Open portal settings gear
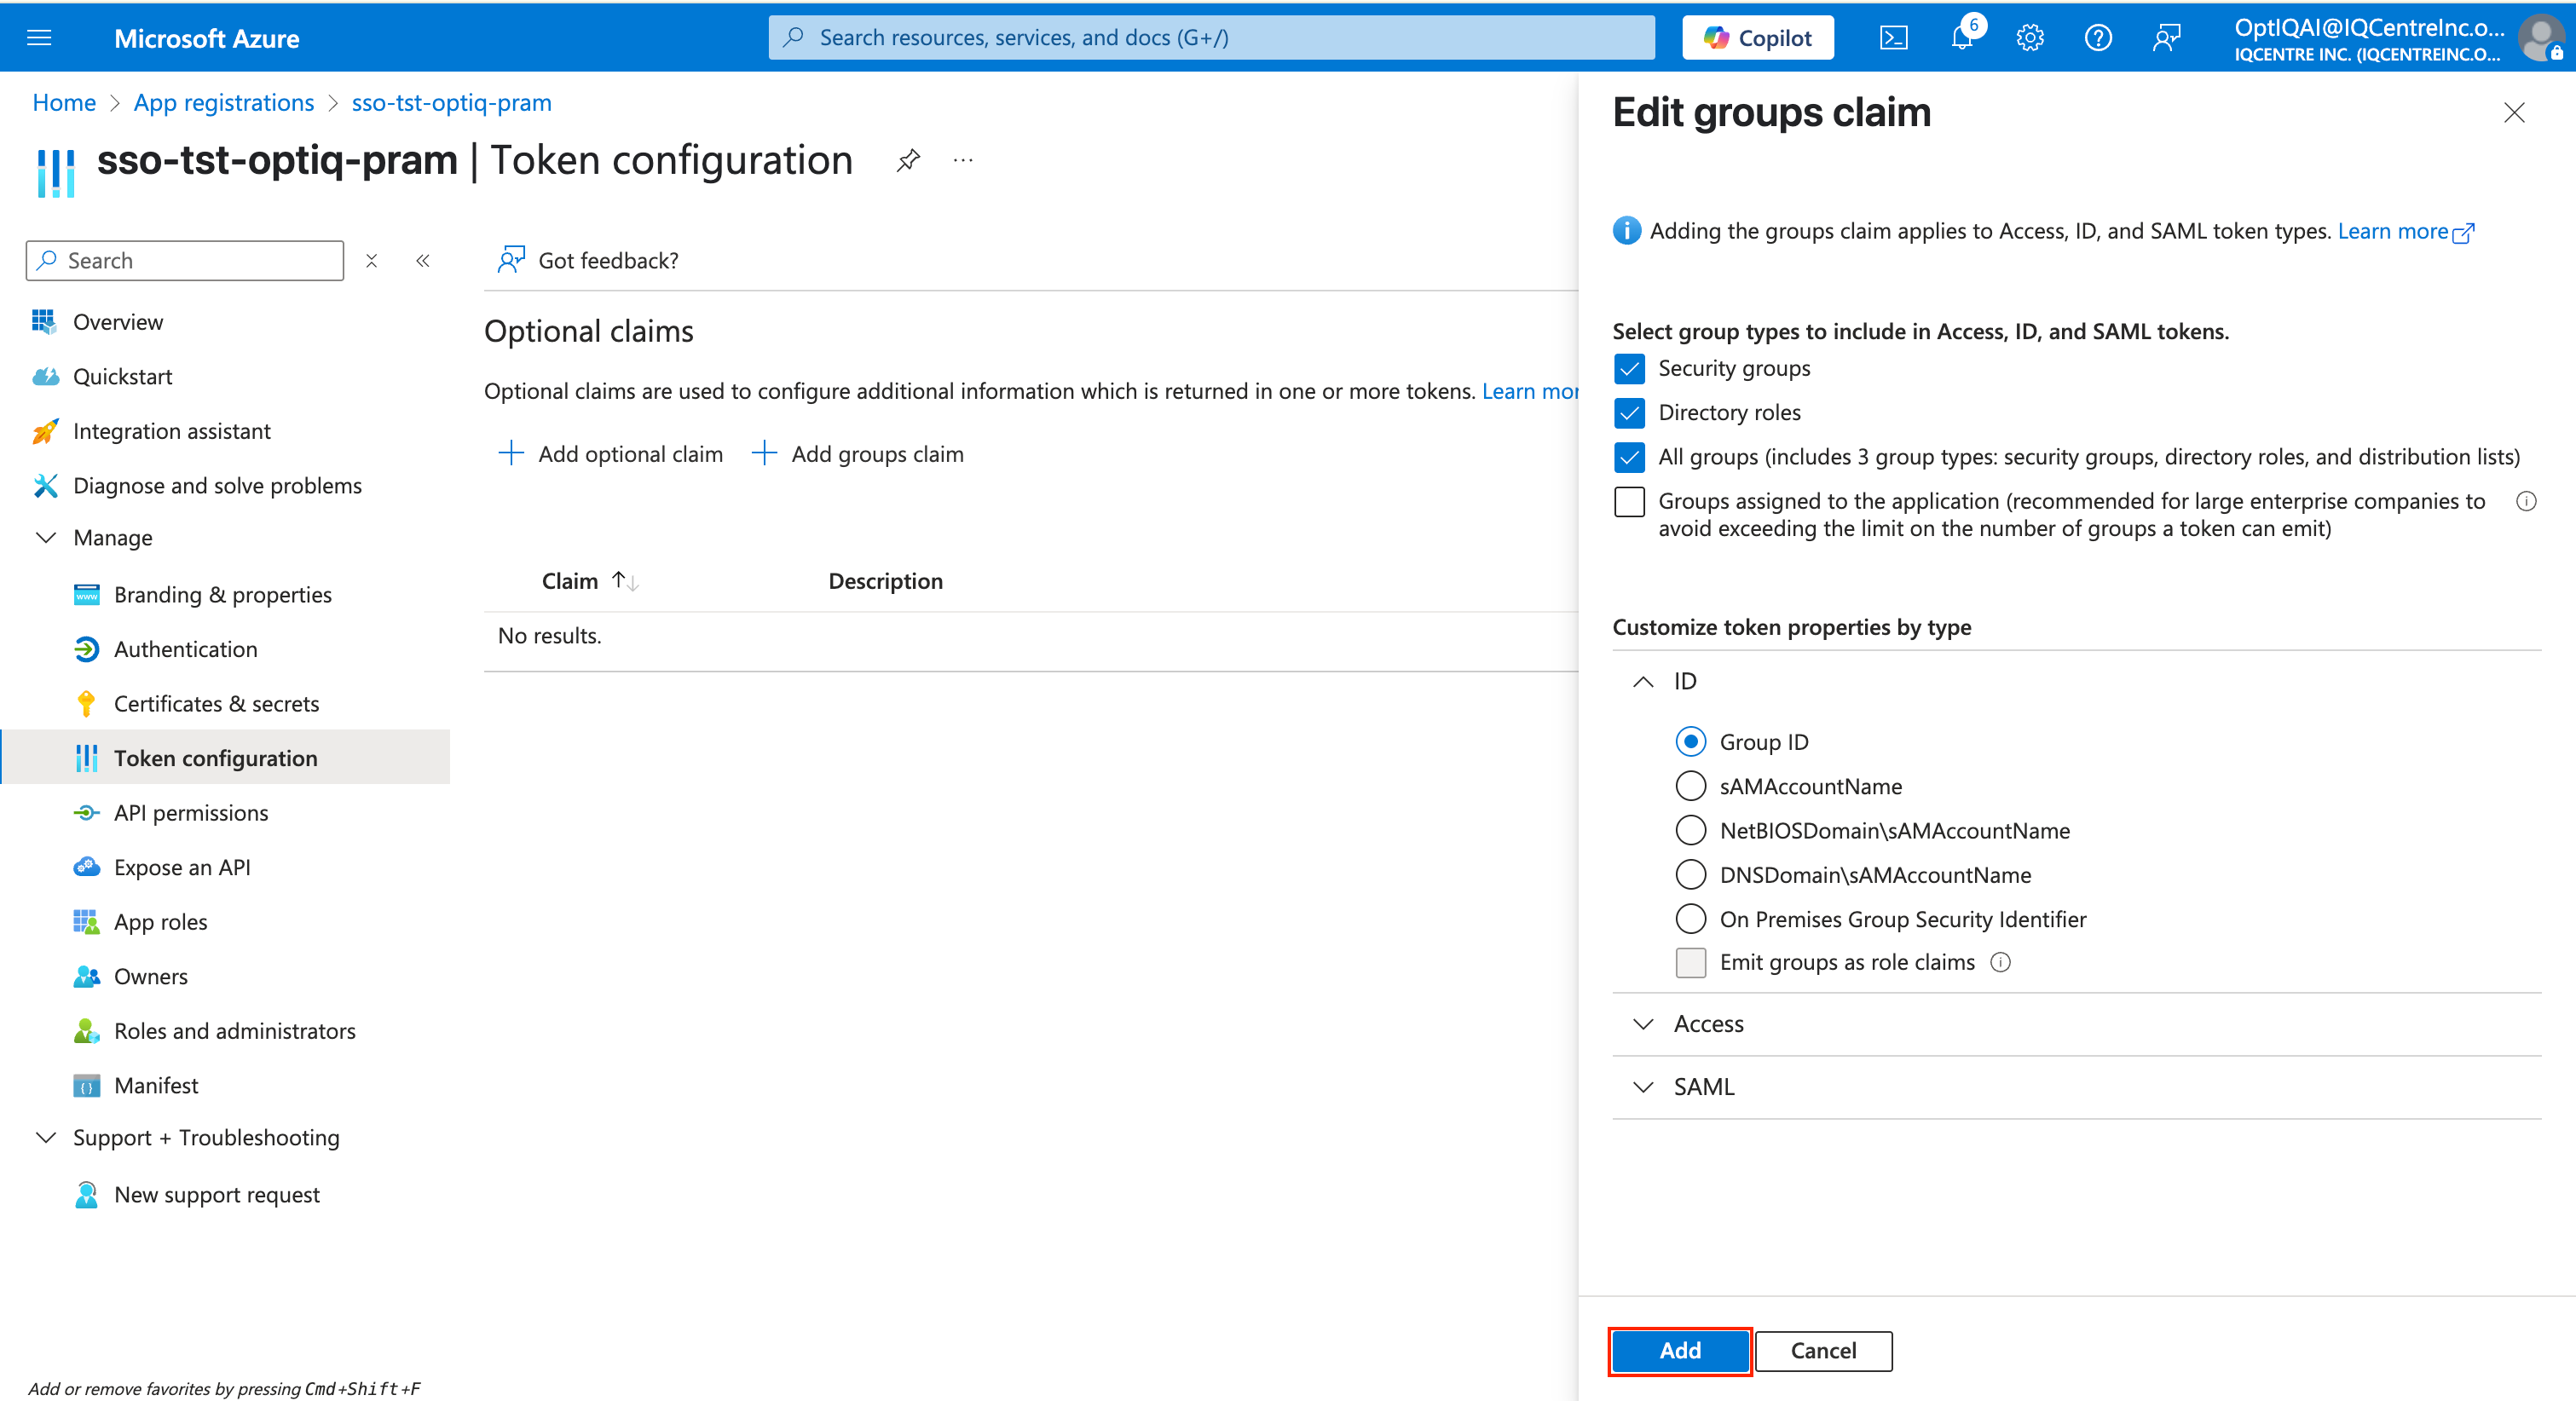The width and height of the screenshot is (2576, 1401). coord(2030,38)
